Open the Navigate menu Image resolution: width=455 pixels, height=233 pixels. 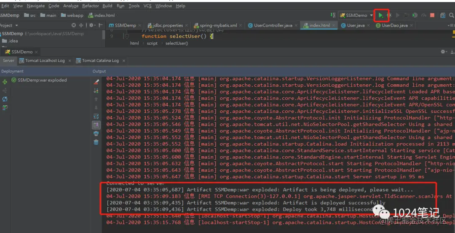[36, 6]
